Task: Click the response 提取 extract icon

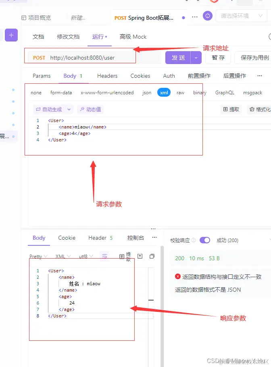Action: tap(125, 257)
